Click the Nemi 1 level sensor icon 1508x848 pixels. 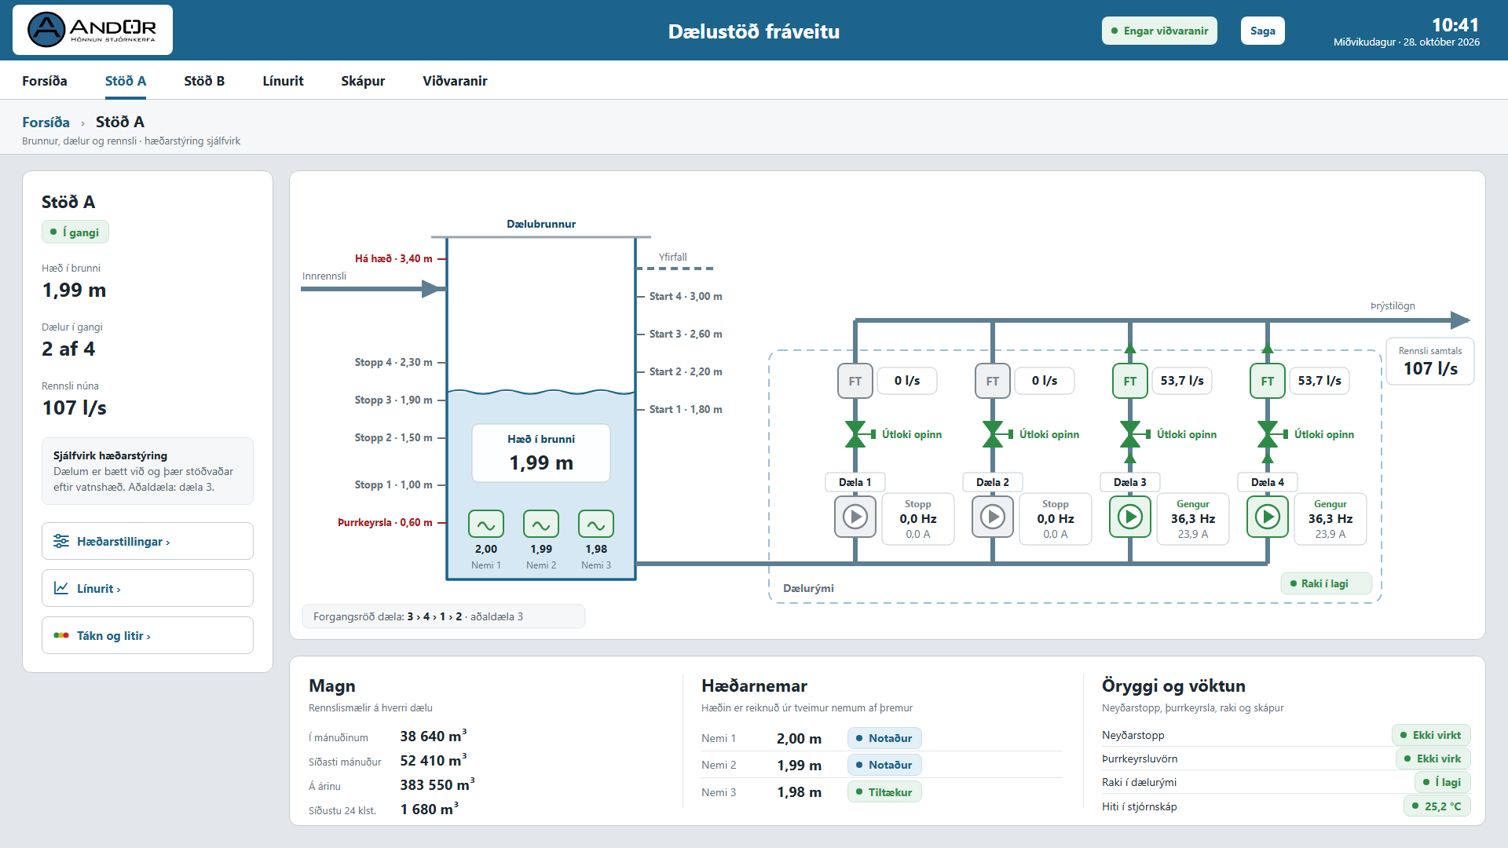point(485,524)
